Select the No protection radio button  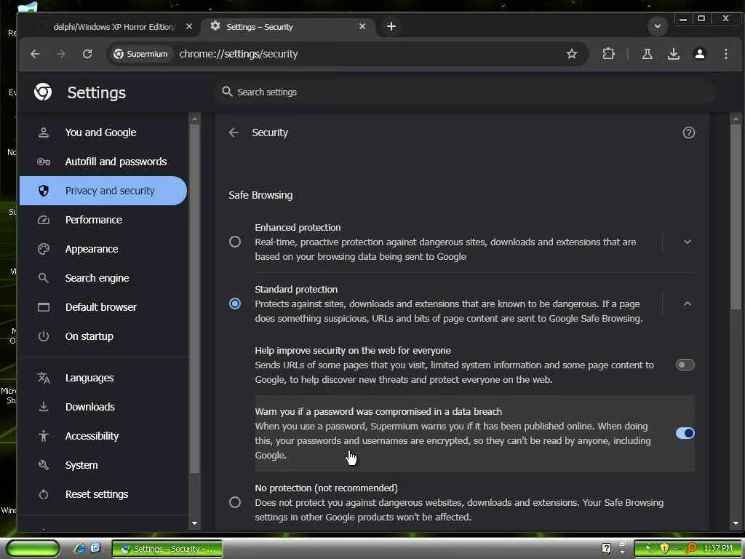[235, 502]
